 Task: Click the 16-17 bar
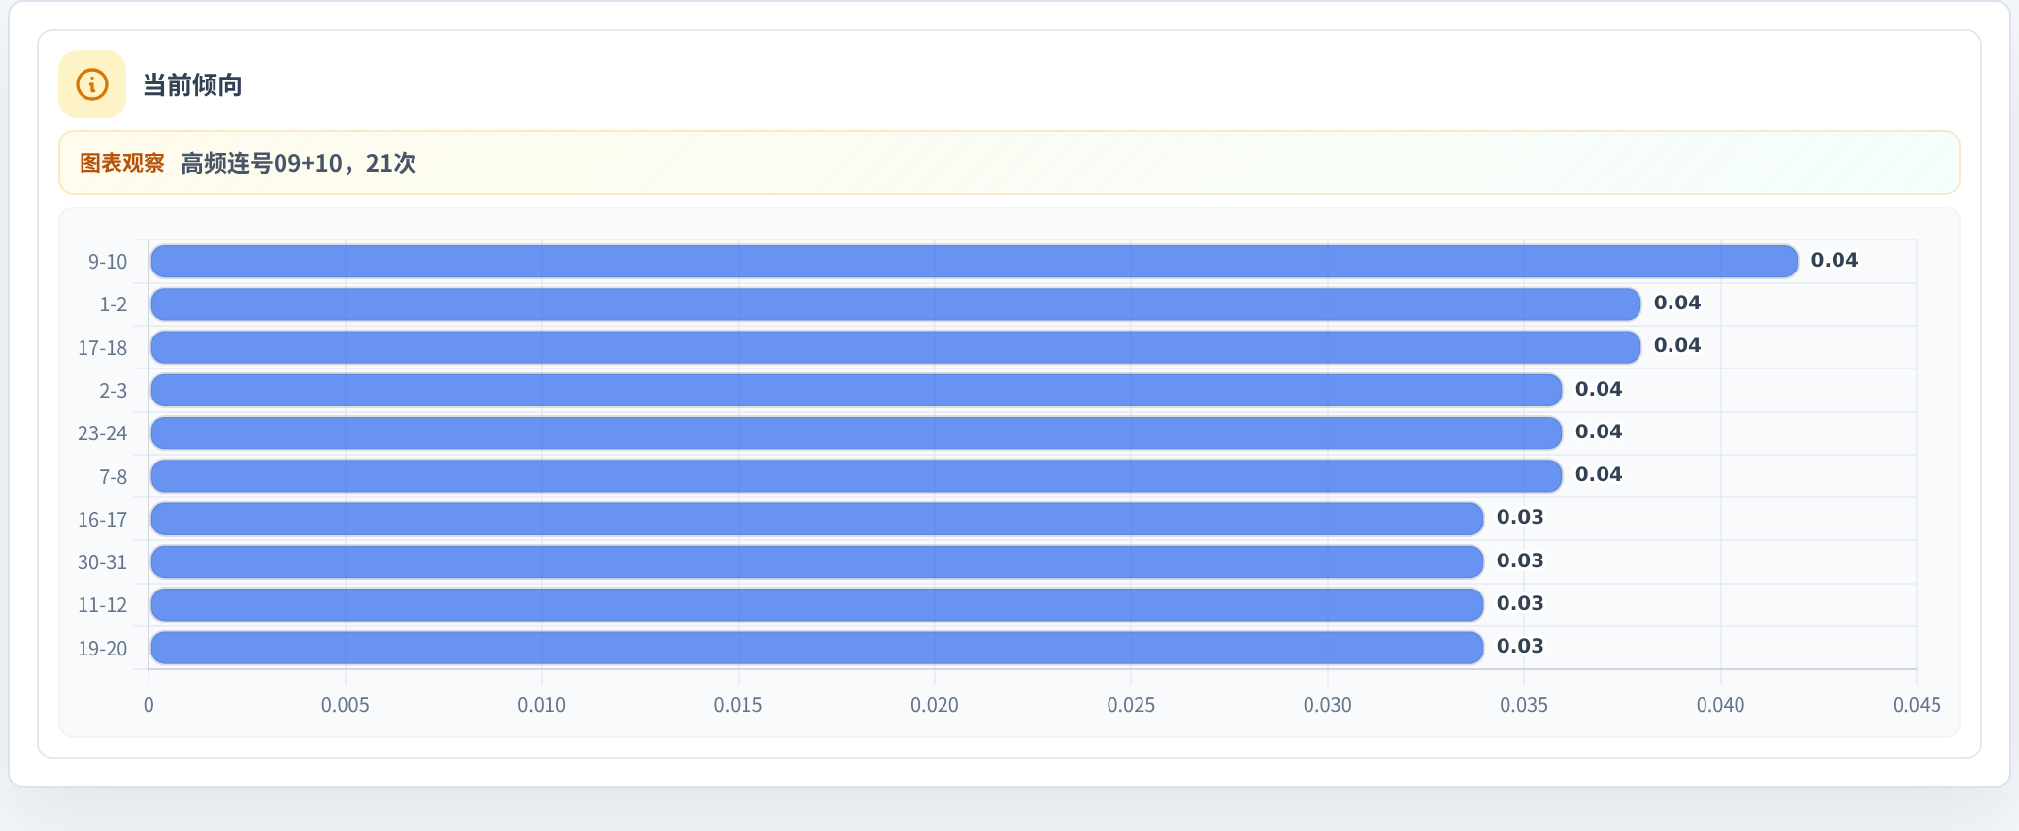pos(817,519)
